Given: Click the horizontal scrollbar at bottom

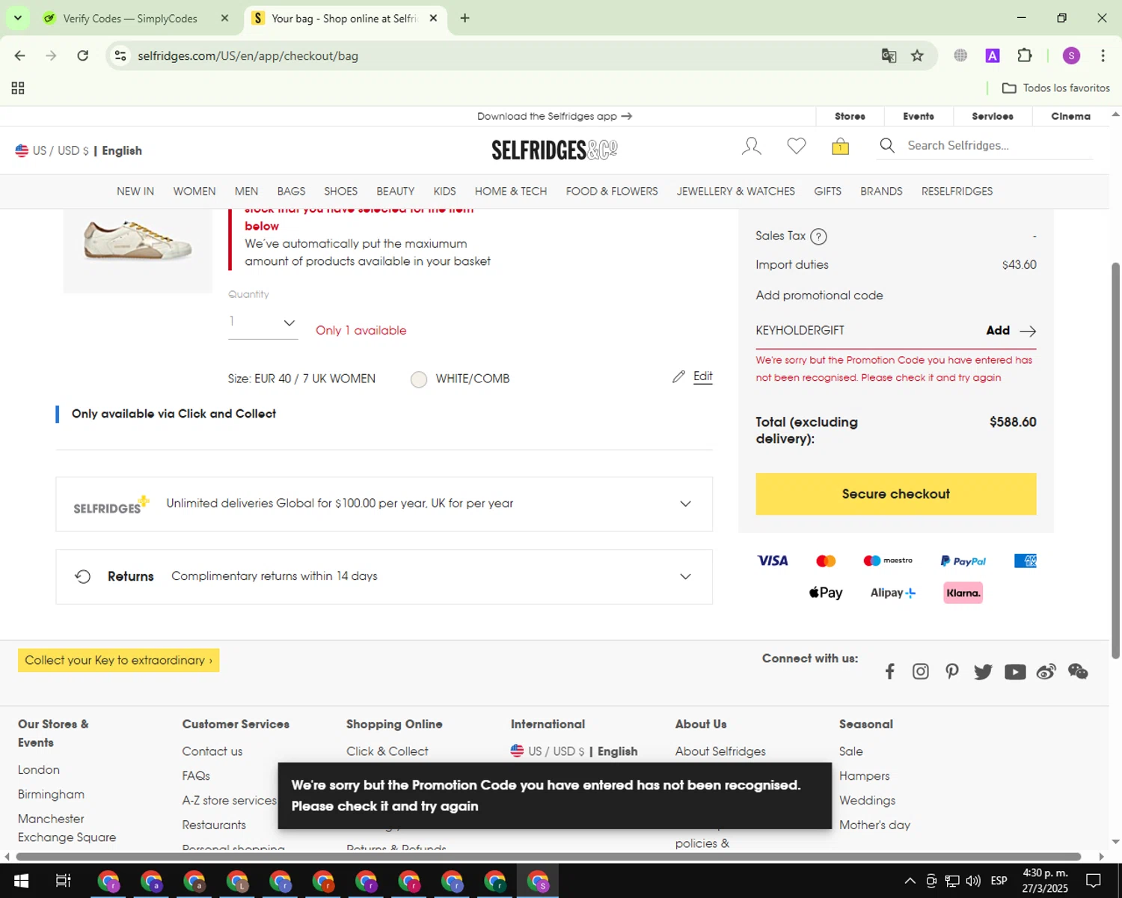Looking at the screenshot, I should pyautogui.click(x=548, y=856).
